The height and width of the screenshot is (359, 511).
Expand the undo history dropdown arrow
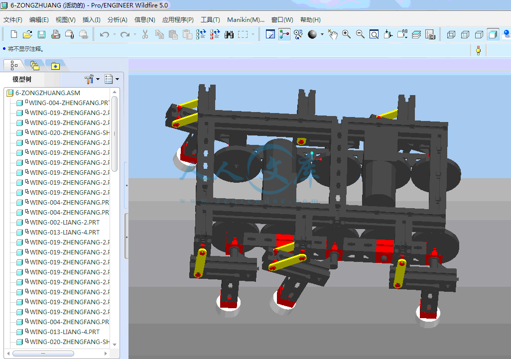[x=115, y=34]
